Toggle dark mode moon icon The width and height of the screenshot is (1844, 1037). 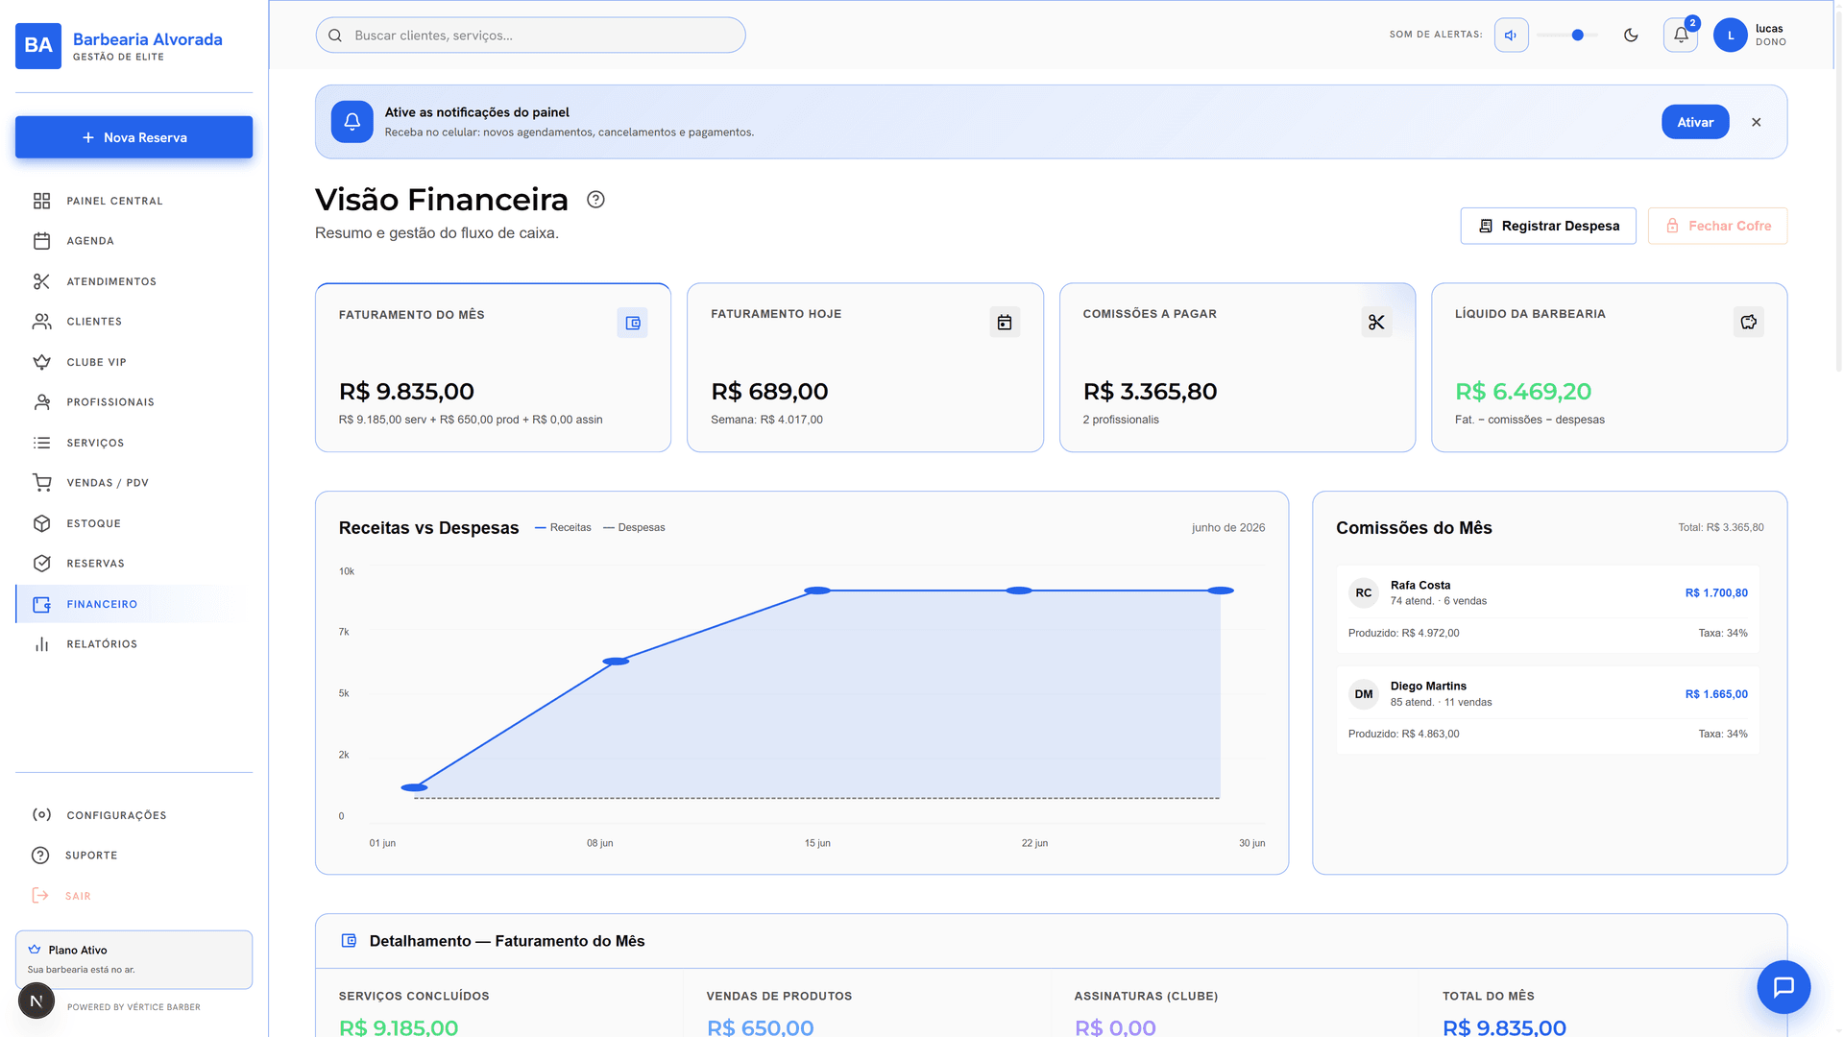pos(1631,36)
